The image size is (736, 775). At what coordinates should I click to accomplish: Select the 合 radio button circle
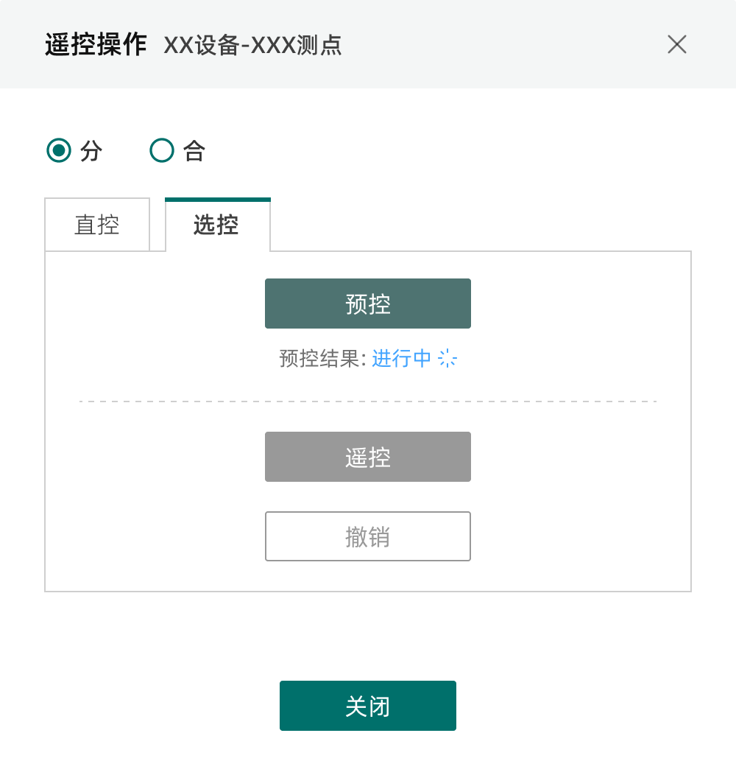pos(161,150)
